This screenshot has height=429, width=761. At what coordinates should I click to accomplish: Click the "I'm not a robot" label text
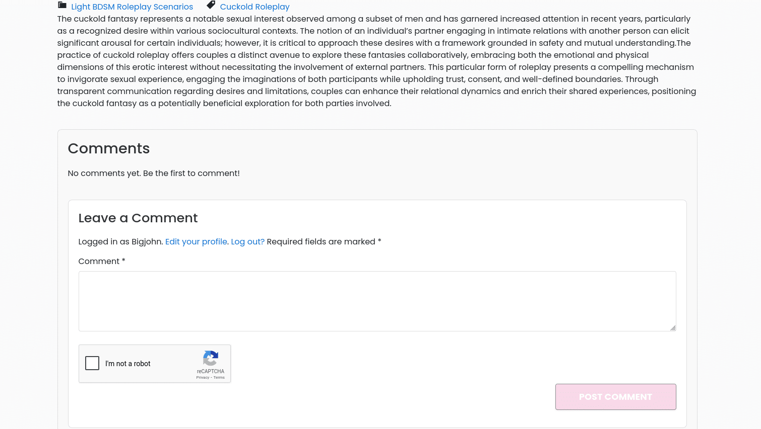[128, 364]
